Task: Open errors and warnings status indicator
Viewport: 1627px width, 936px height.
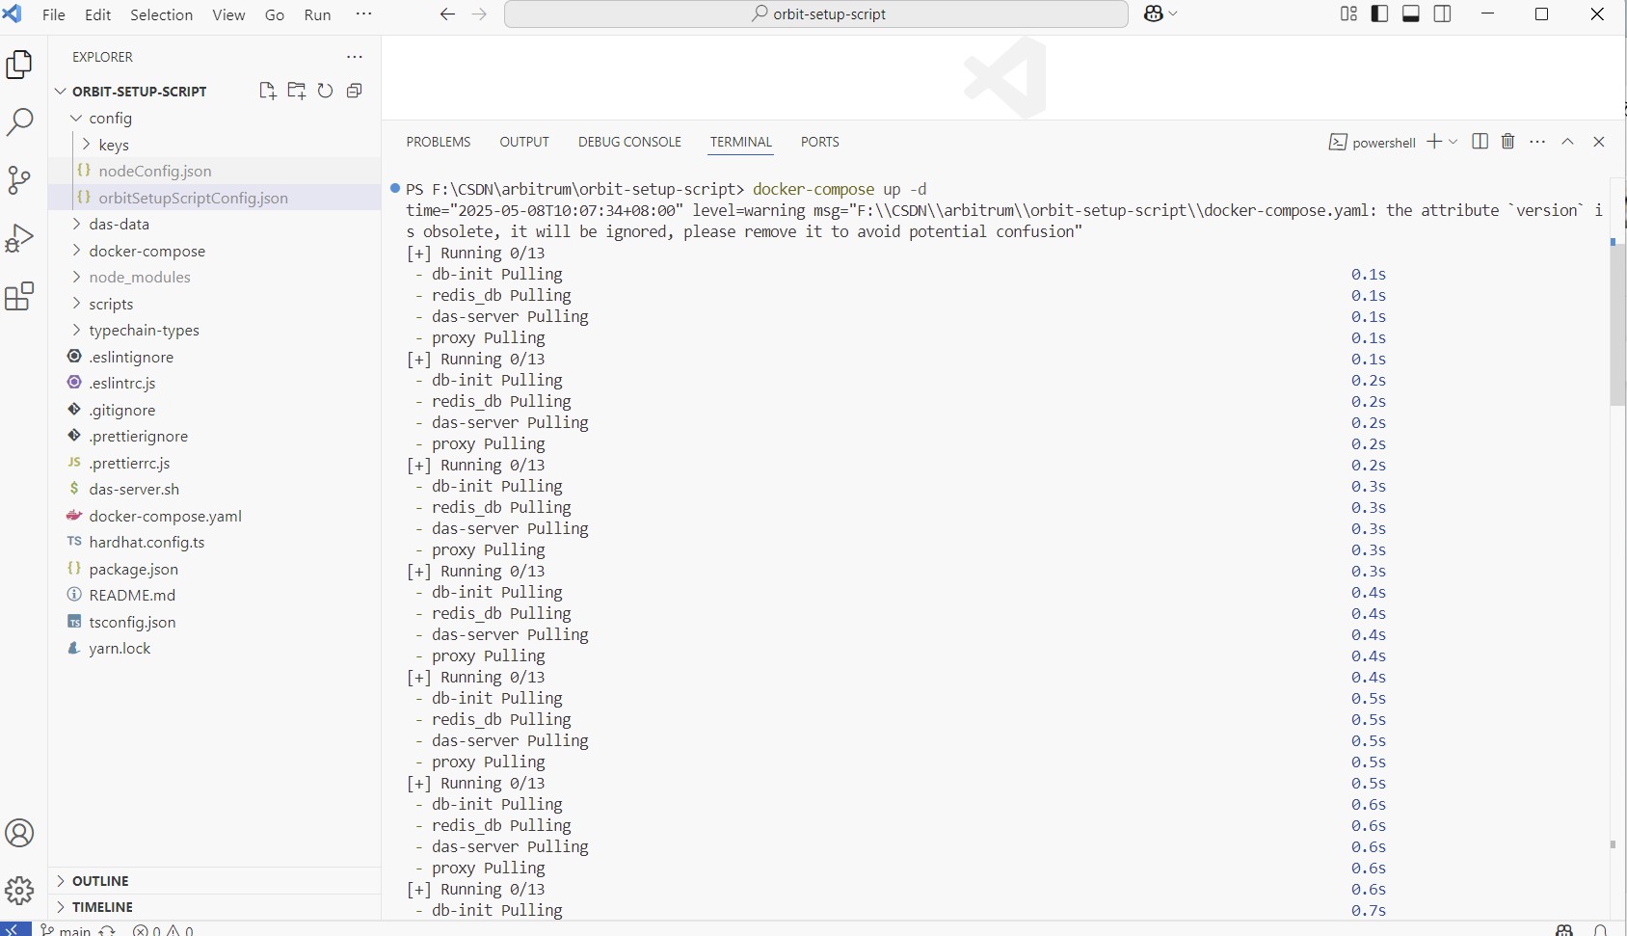Action: click(x=163, y=929)
